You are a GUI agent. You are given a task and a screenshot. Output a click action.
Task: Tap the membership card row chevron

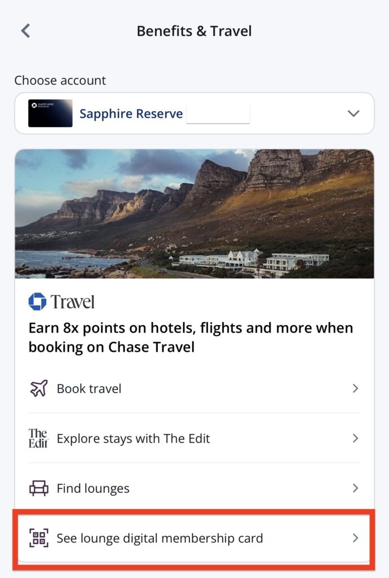coord(355,538)
